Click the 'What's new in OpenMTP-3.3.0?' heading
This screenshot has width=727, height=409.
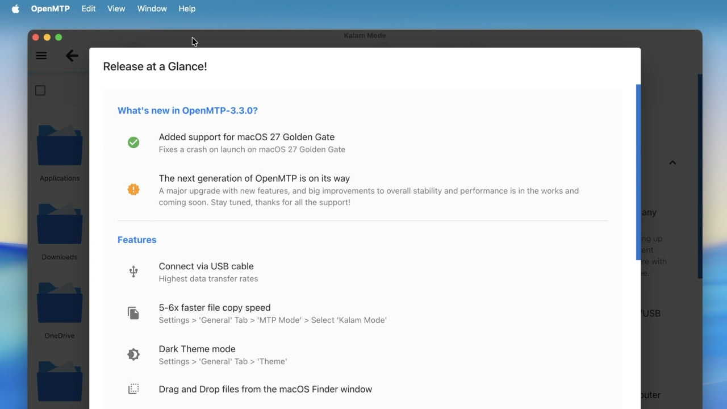click(187, 110)
